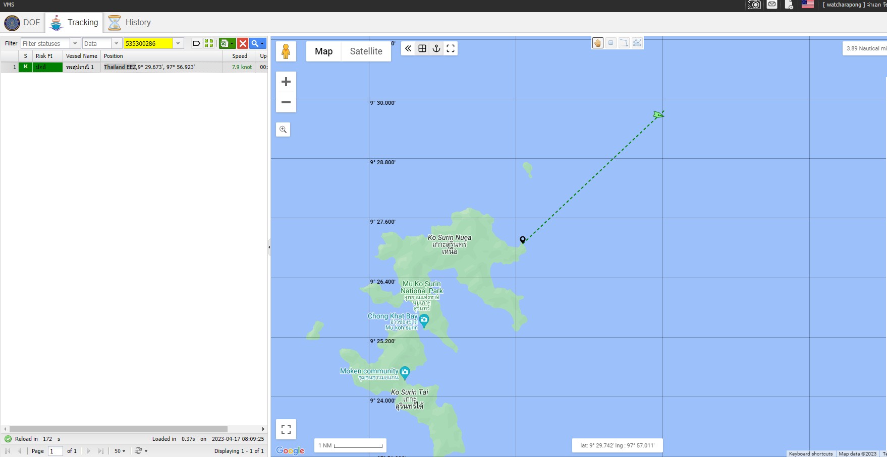Toggle the green auto-reload checkmark

pyautogui.click(x=8, y=439)
